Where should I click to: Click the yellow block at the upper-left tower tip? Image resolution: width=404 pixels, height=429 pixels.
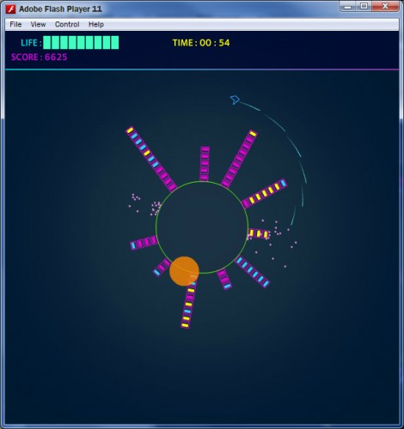pyautogui.click(x=130, y=130)
